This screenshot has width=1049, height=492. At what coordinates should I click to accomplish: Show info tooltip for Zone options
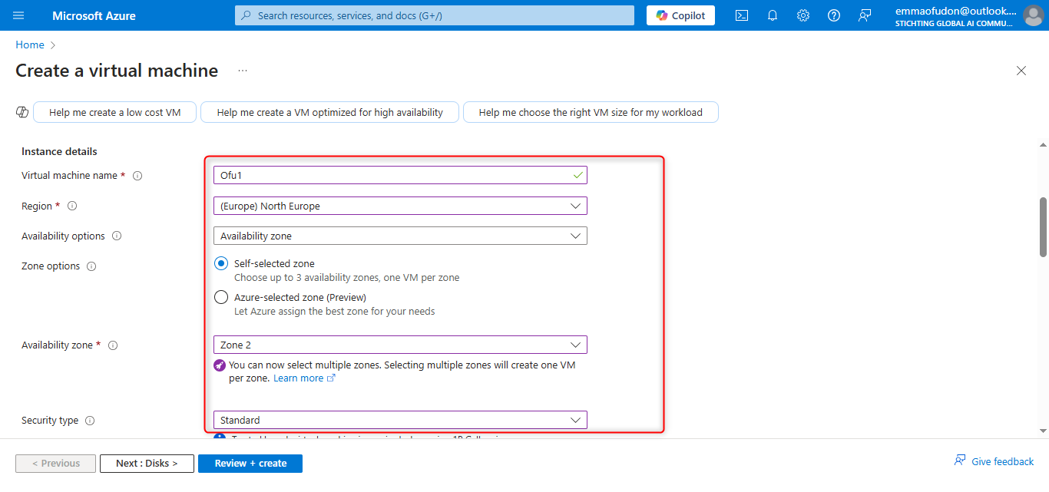(x=91, y=266)
